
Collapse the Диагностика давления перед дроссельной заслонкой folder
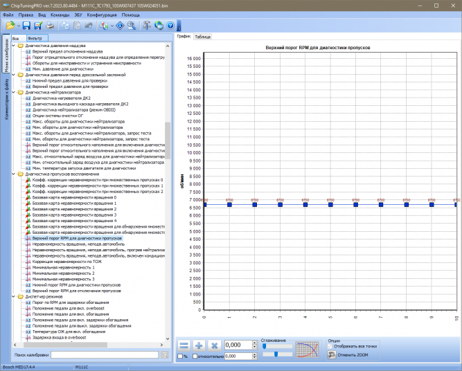[14, 75]
